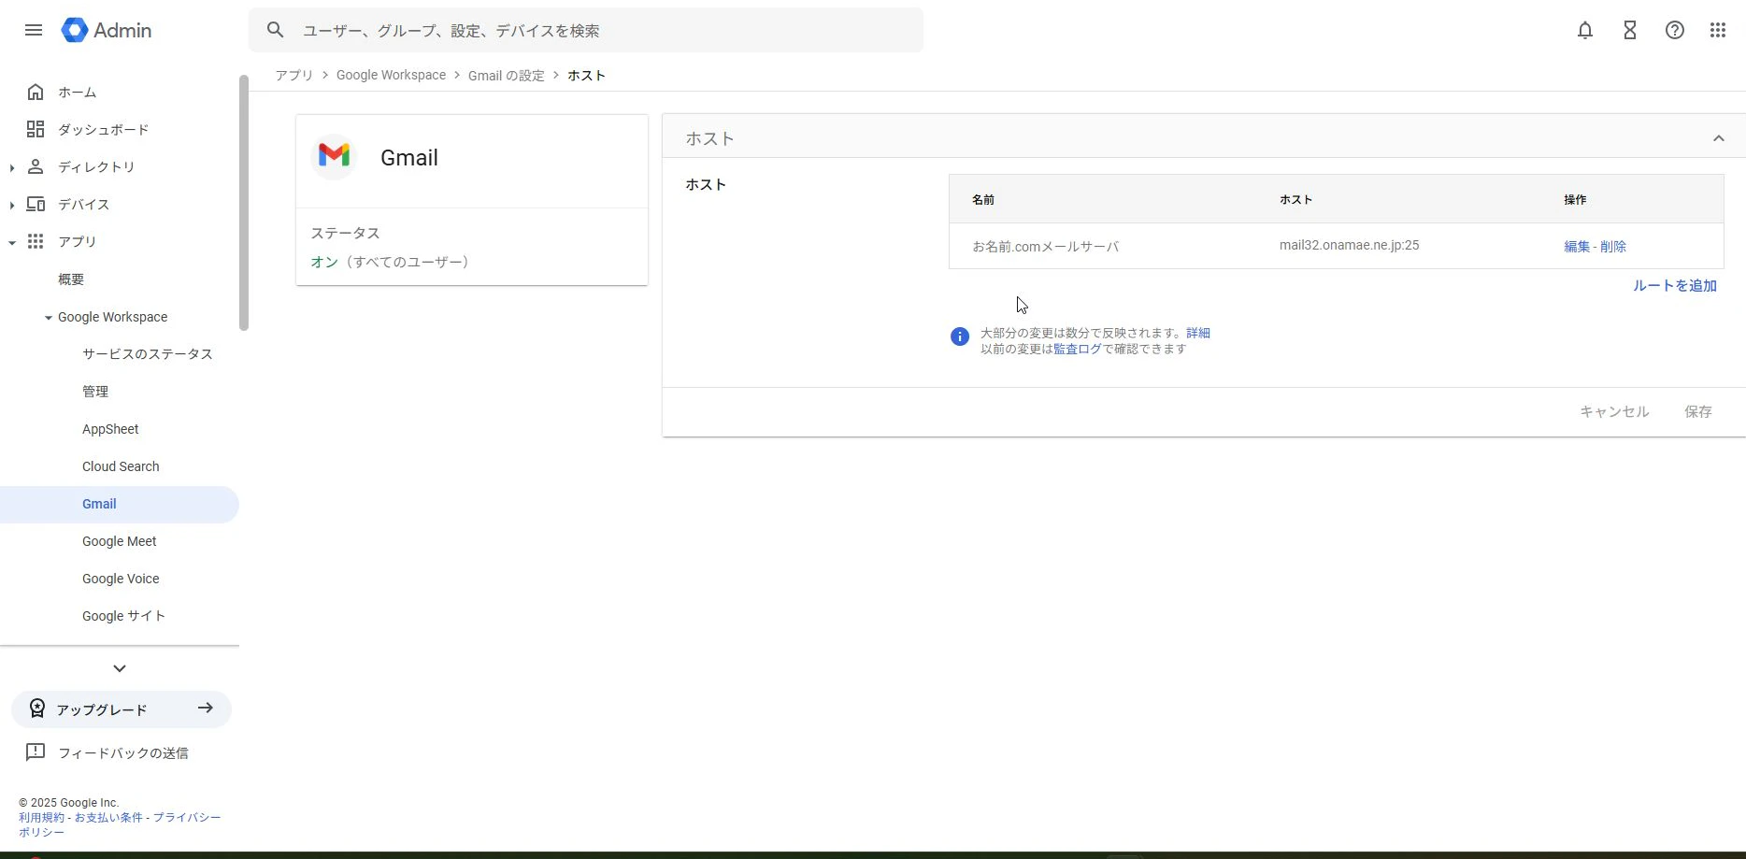Click the apps grid icon in sidebar

click(36, 241)
